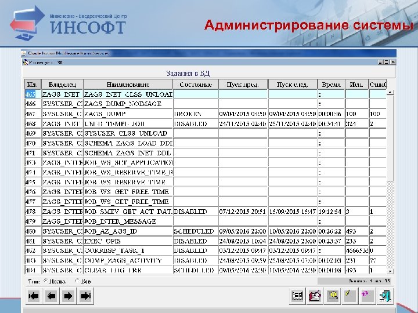Click the 'Время' column header

tap(331, 85)
